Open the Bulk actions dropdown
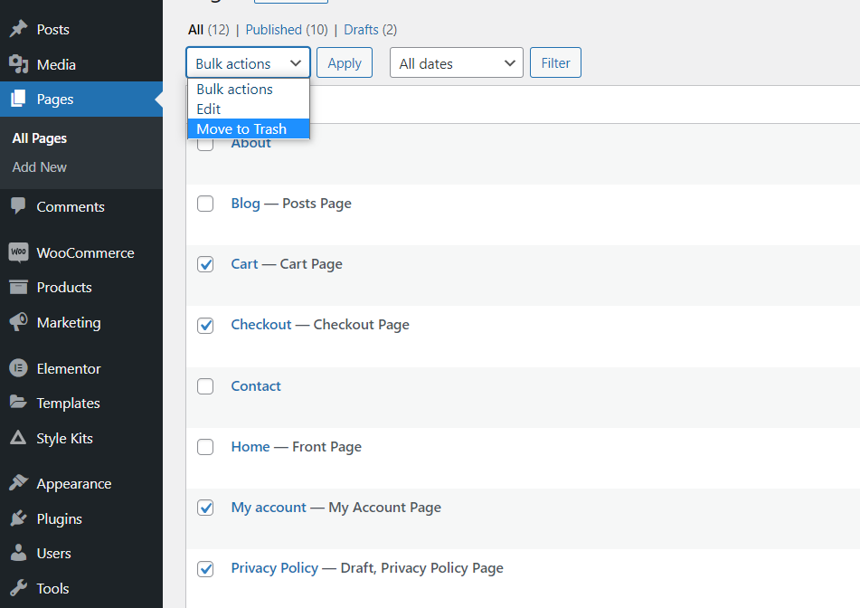860x608 pixels. tap(248, 62)
